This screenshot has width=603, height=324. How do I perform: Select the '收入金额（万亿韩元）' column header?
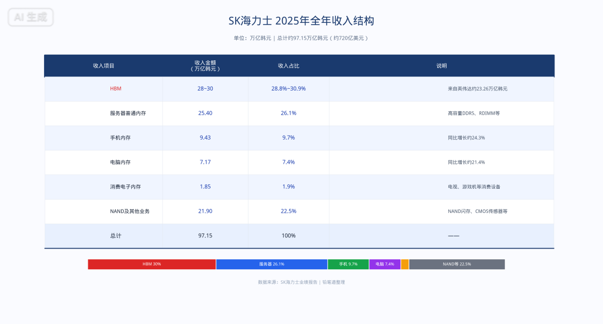pos(205,66)
